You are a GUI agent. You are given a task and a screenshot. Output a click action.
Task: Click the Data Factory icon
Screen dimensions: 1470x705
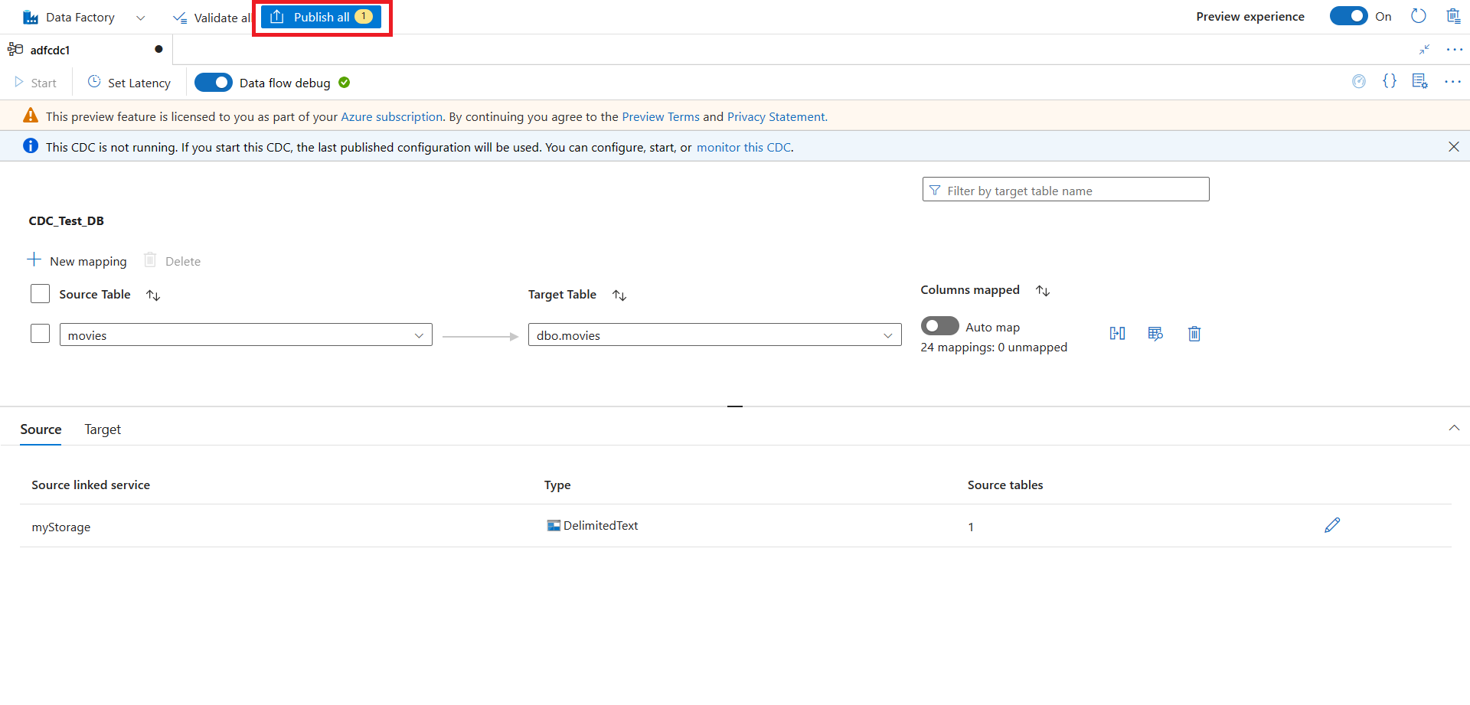coord(31,18)
